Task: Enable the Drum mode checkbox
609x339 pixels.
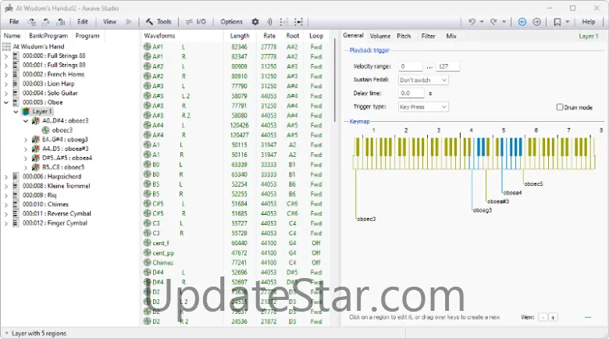Action: point(560,107)
